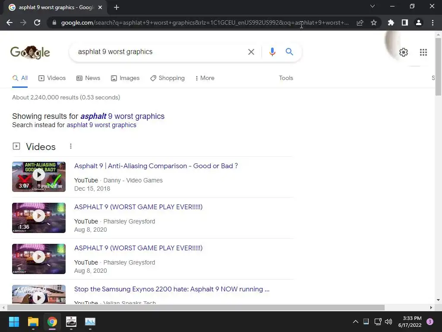The height and width of the screenshot is (332, 442).
Task: Open Chrome from the taskbar
Action: tap(52, 322)
